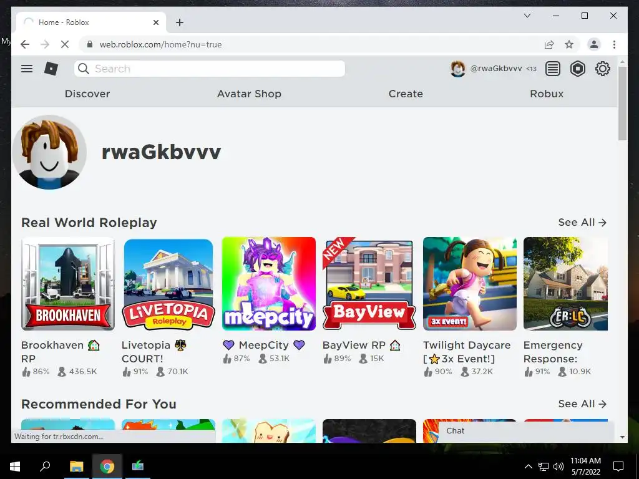The image size is (639, 479).
Task: Open the Avatar Shop tab
Action: click(249, 94)
